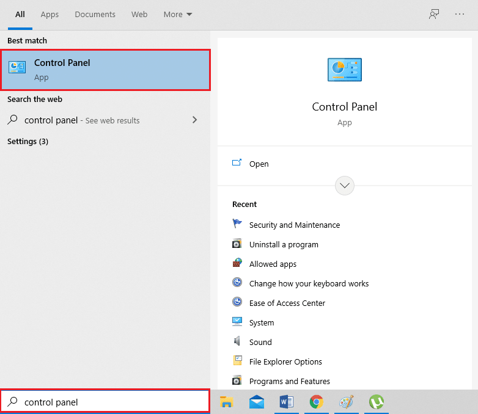
Task: Switch to the Apps tab
Action: pos(50,15)
